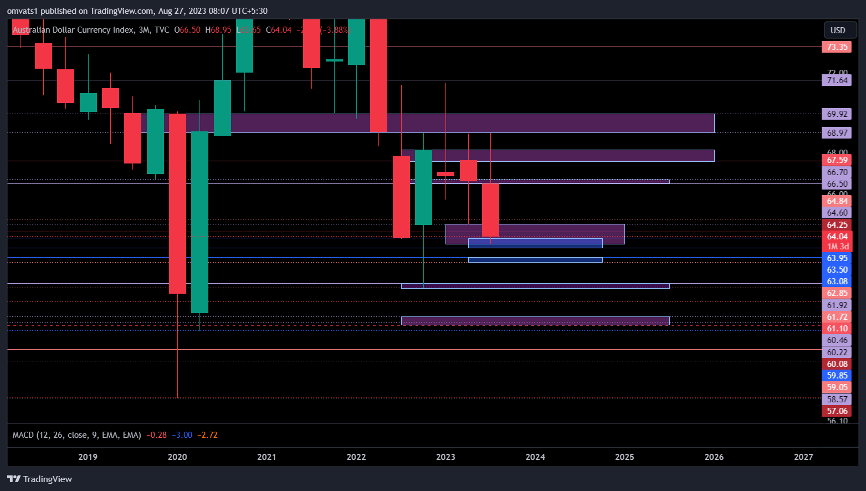The width and height of the screenshot is (866, 491).
Task: Select the 71.64 price label
Action: pos(837,80)
